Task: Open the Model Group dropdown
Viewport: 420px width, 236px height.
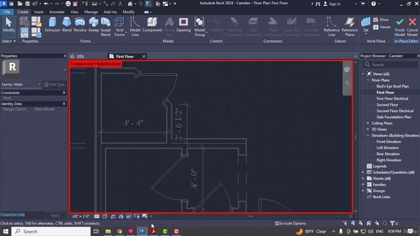Action: [199, 27]
